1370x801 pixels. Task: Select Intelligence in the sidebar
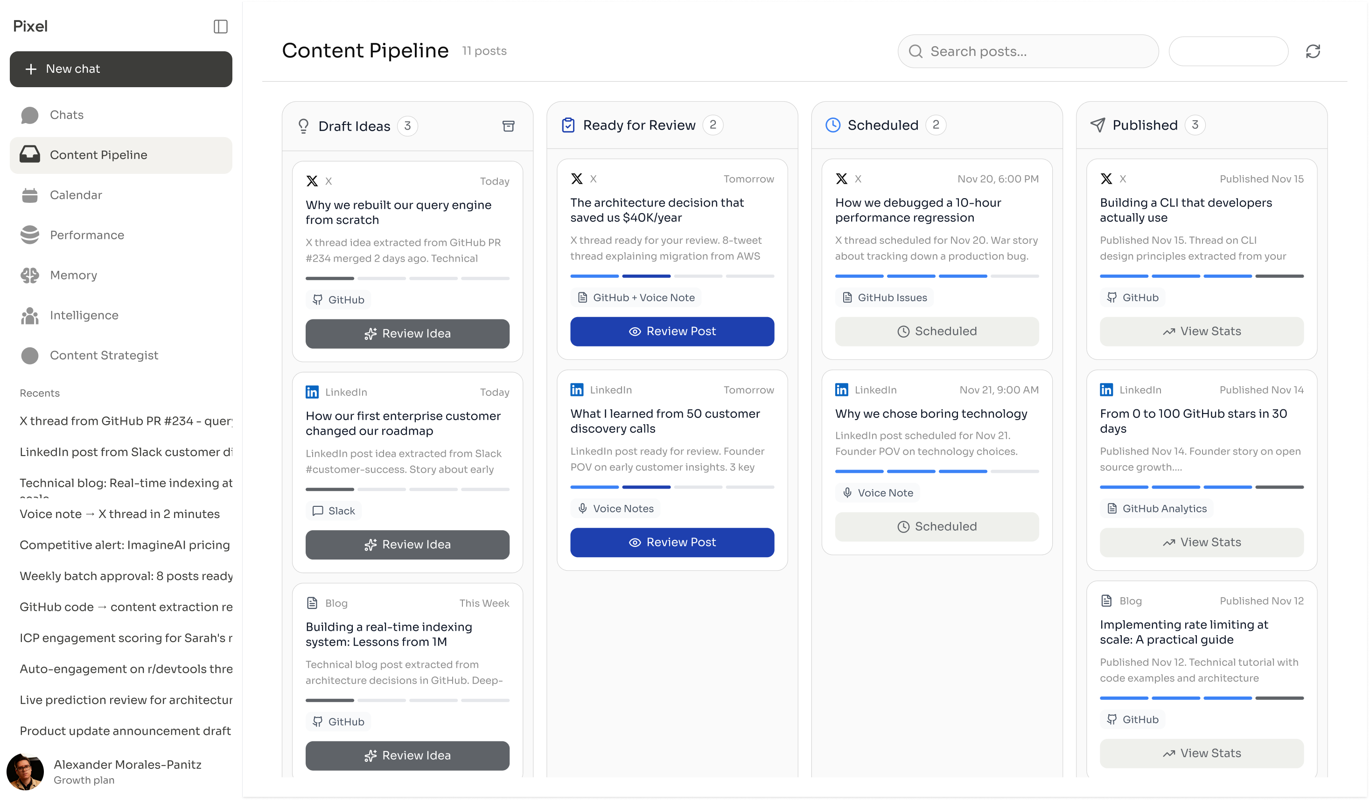[x=84, y=316]
